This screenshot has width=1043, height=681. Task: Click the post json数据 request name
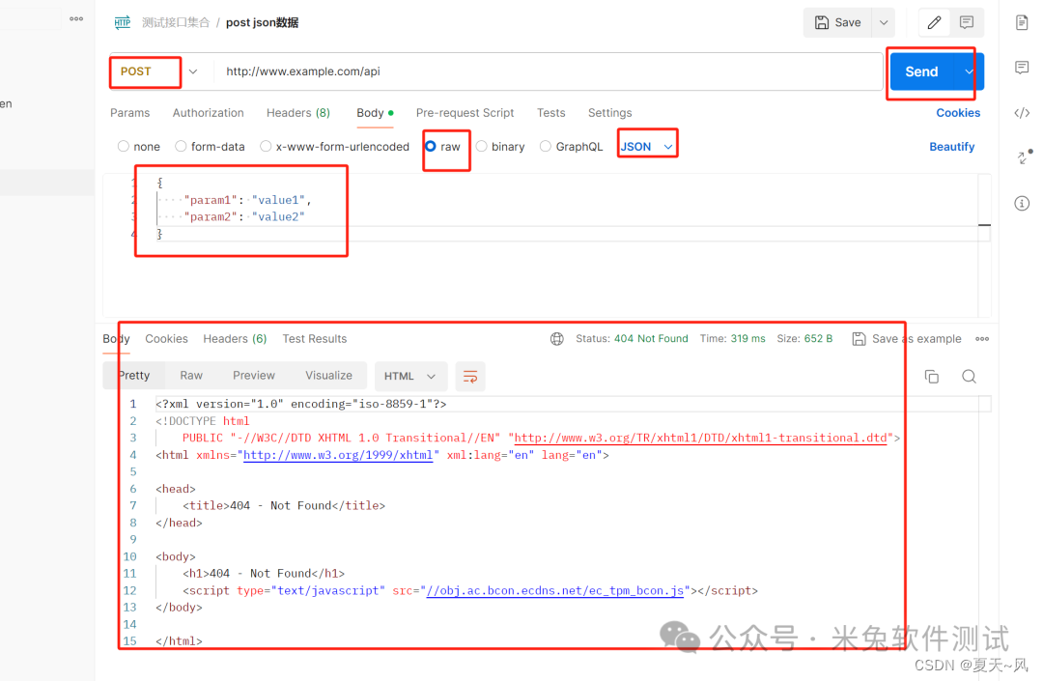pyautogui.click(x=262, y=22)
